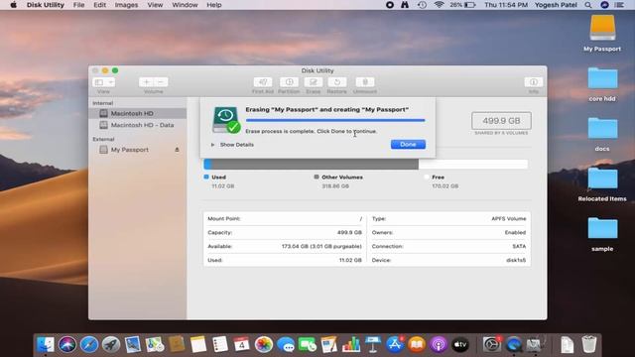Open Numbers chart app in Dock
The image size is (635, 357).
pyautogui.click(x=350, y=344)
